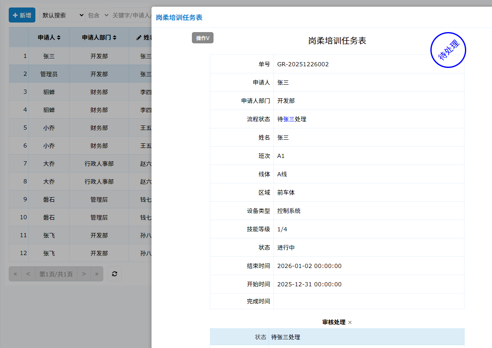
Task: Go to the next page with >
Action: pyautogui.click(x=84, y=274)
